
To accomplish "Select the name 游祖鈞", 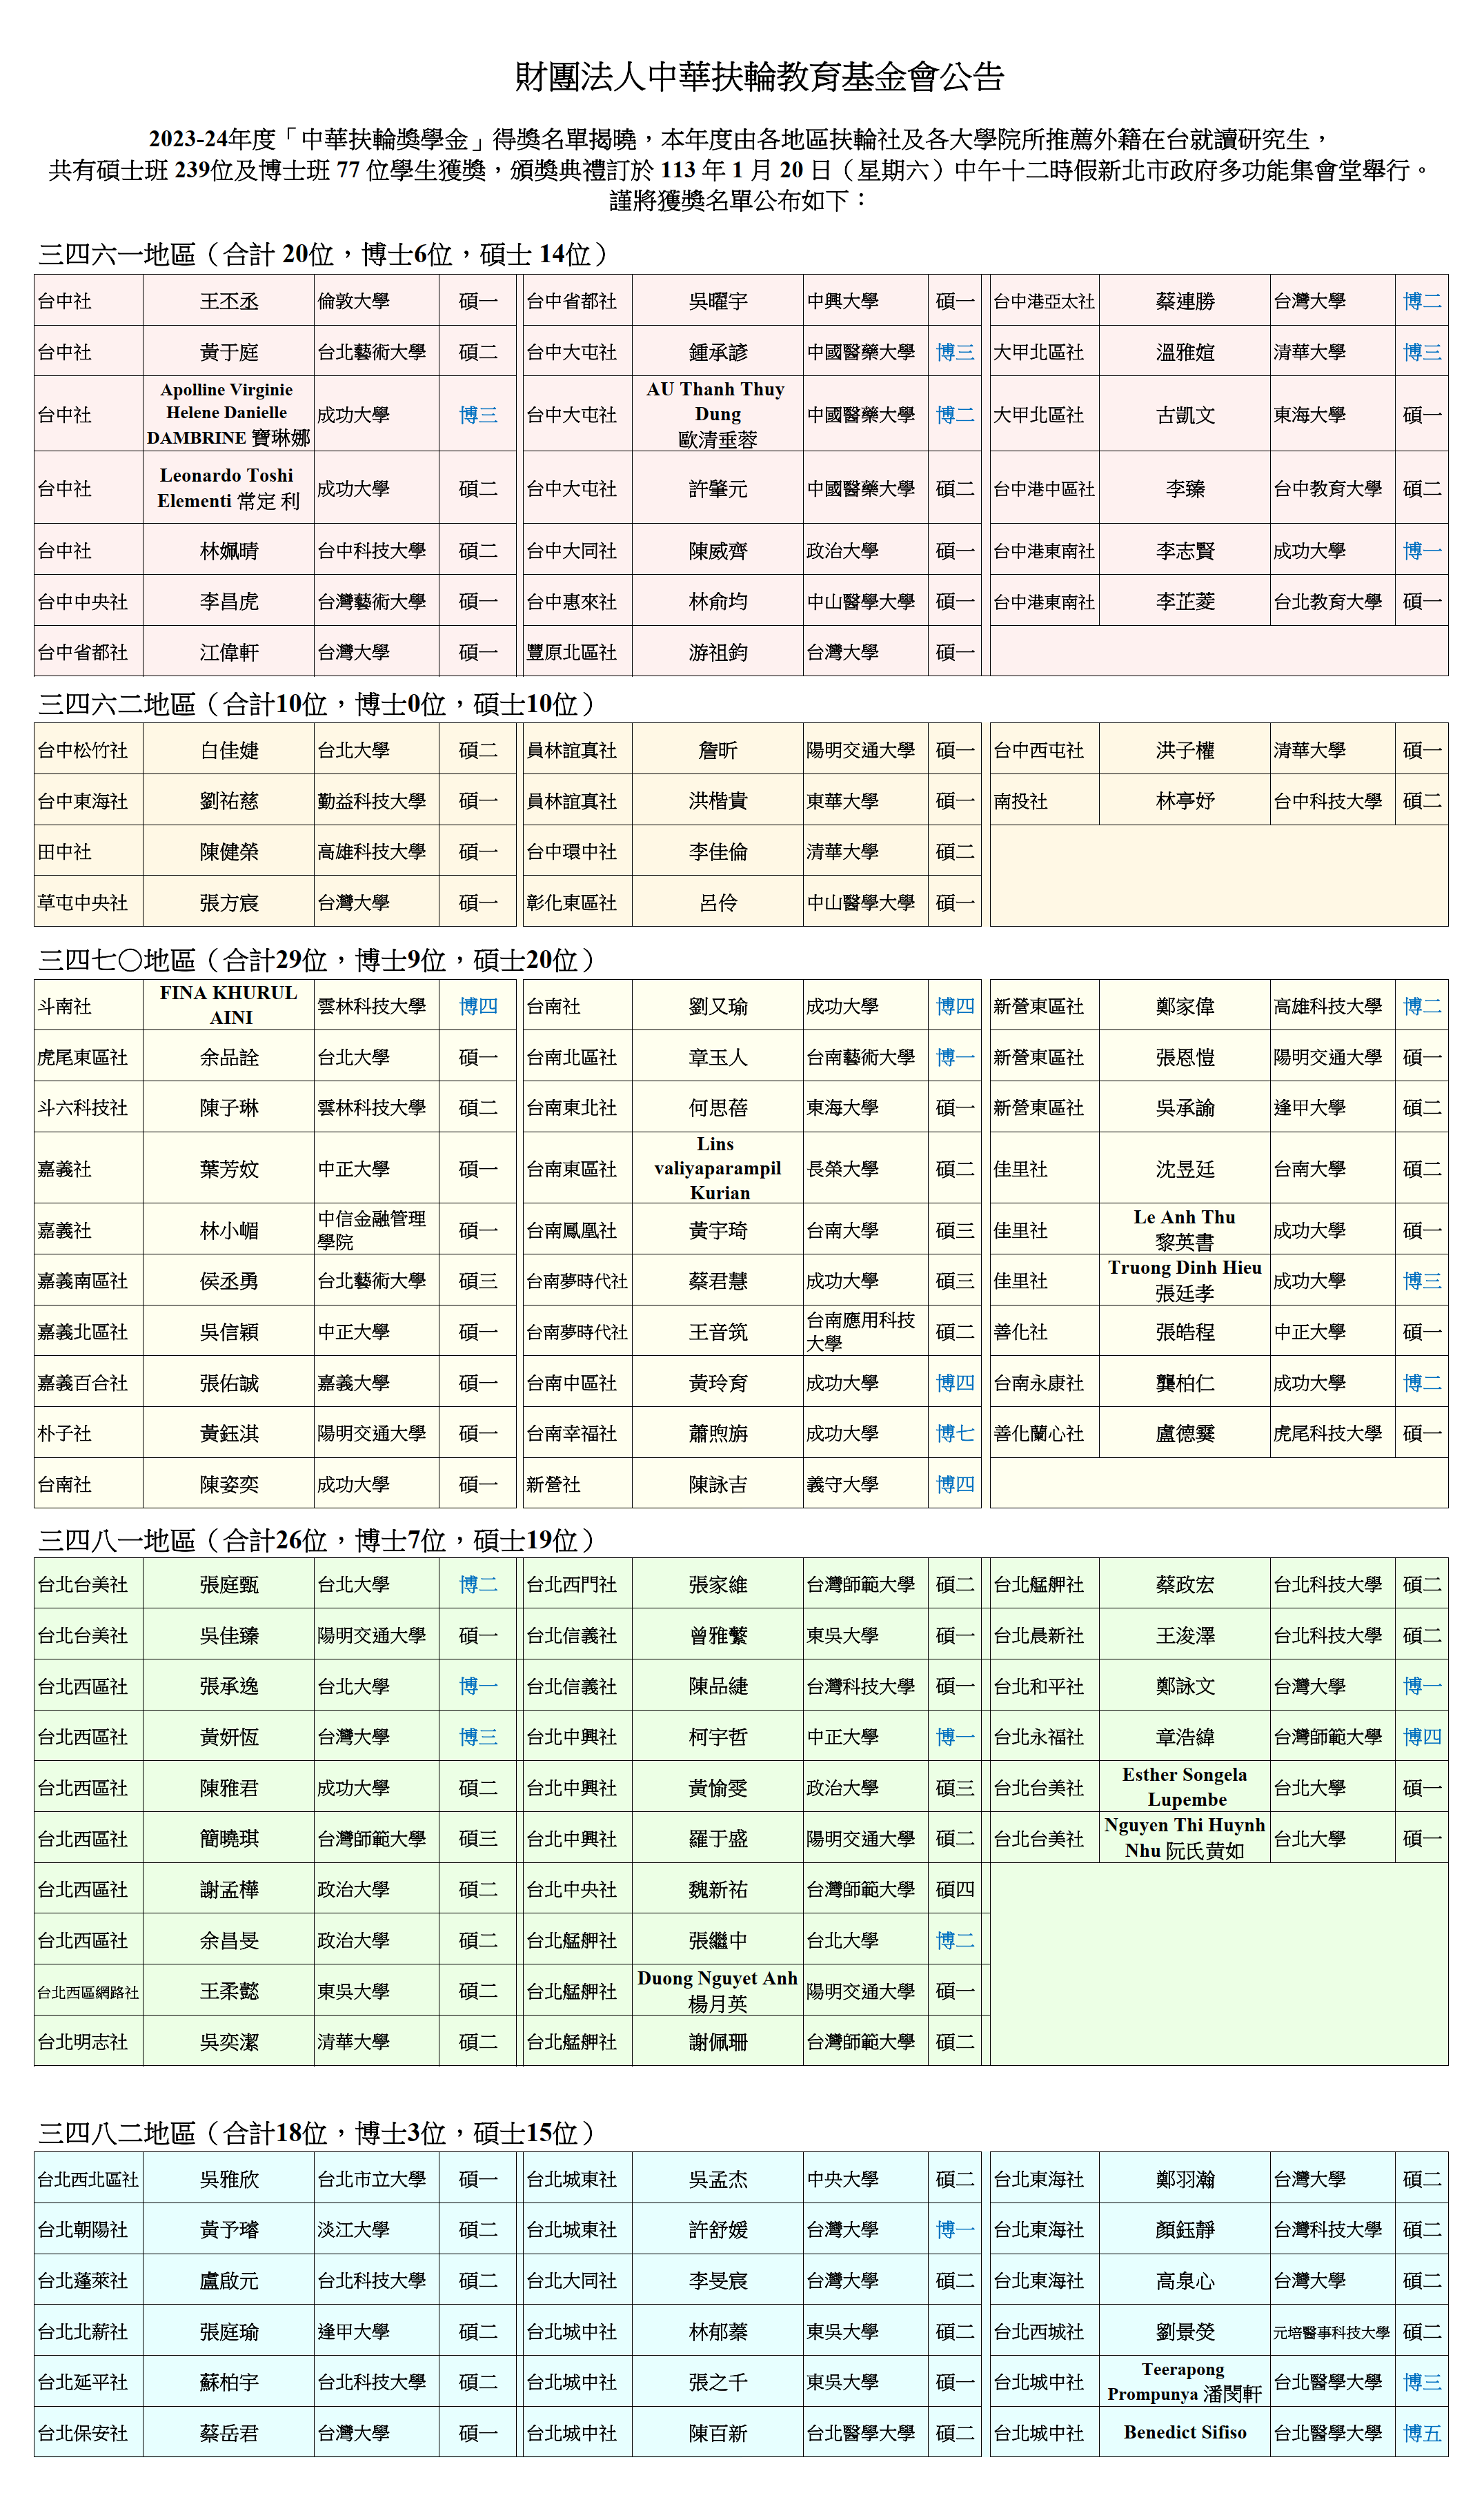I will 717,652.
